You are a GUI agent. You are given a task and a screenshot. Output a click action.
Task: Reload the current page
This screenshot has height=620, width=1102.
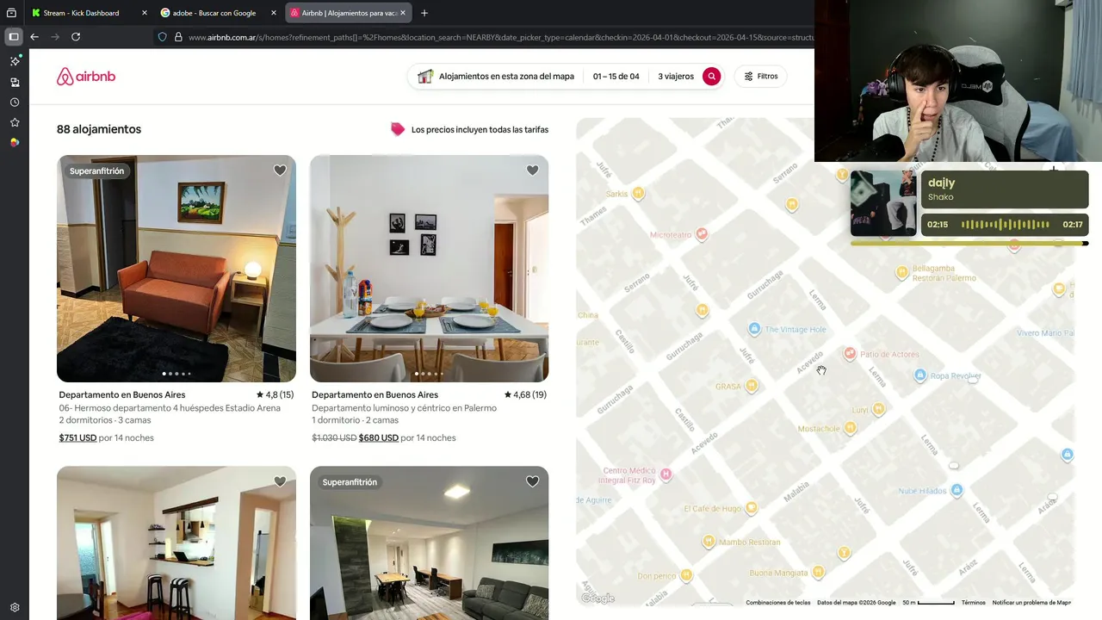(76, 37)
